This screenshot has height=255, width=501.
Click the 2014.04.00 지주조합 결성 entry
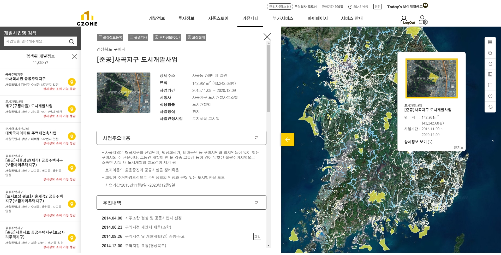click(x=142, y=218)
